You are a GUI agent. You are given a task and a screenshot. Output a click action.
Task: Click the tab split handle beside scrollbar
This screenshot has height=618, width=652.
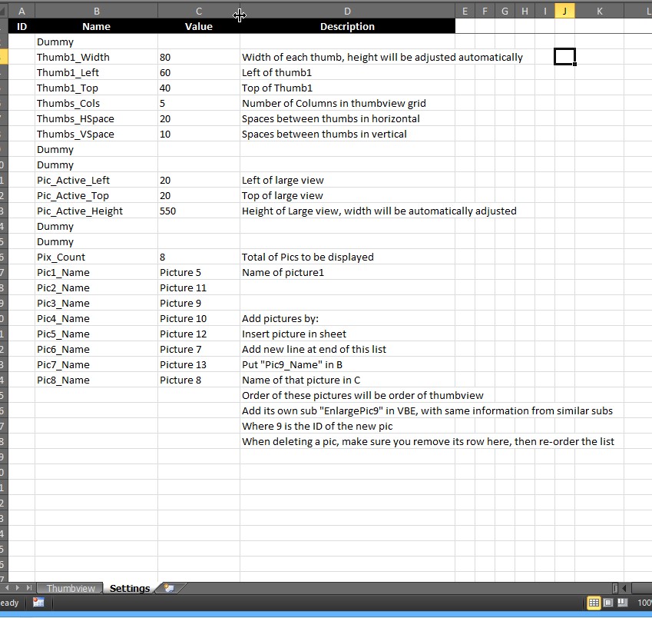pyautogui.click(x=615, y=588)
